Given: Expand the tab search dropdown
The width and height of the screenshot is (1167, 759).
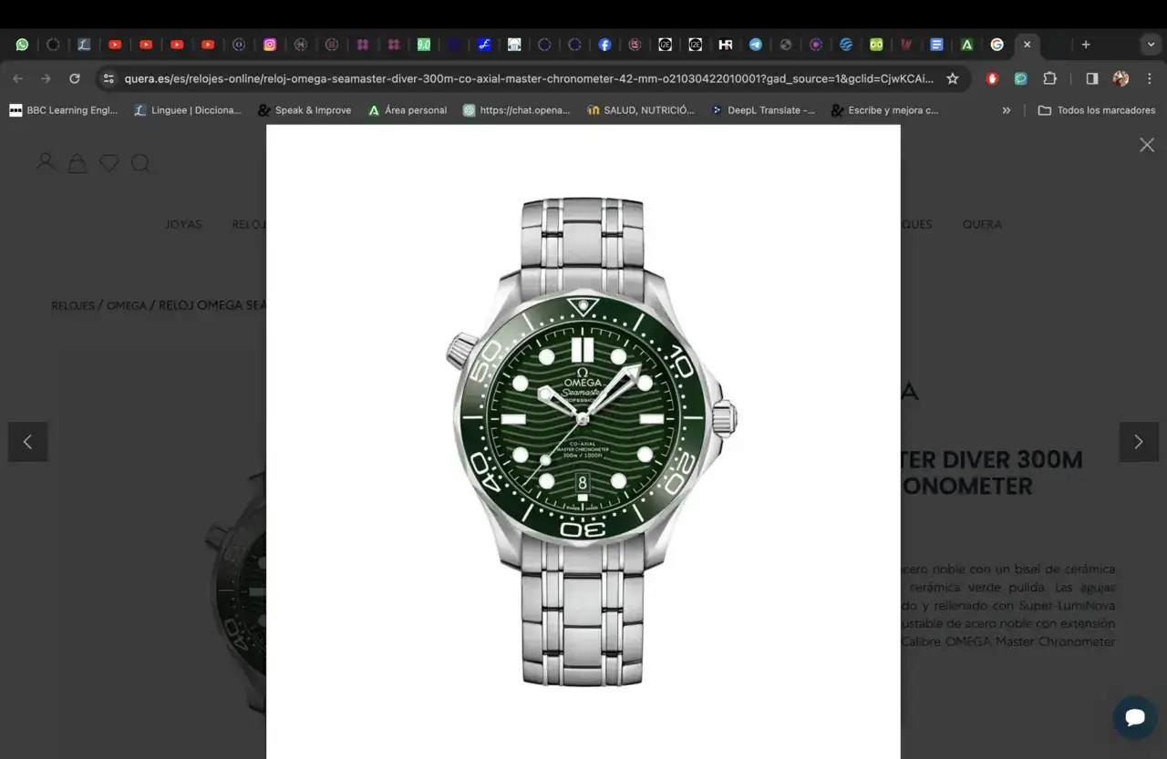Looking at the screenshot, I should coord(1151,44).
